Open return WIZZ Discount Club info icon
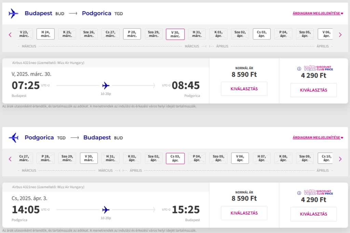 click(299, 193)
